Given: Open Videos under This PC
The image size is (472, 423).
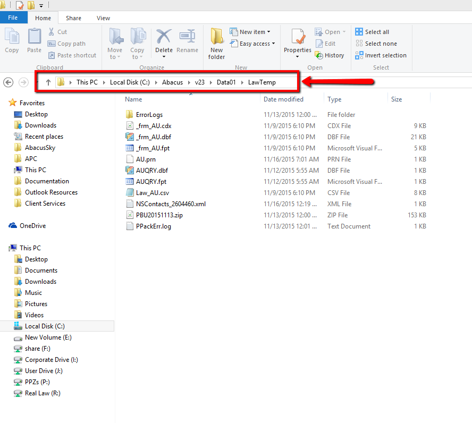Looking at the screenshot, I should tap(34, 315).
